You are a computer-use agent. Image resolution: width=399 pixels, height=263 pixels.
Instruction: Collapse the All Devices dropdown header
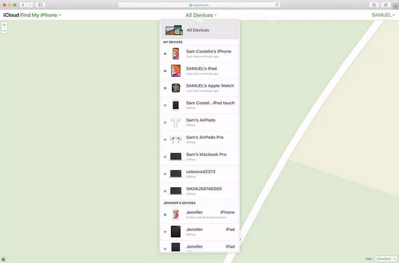click(201, 15)
